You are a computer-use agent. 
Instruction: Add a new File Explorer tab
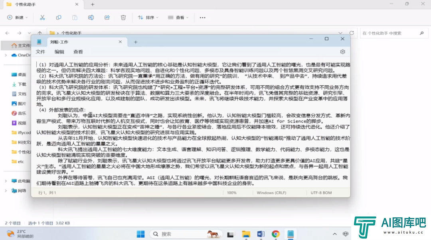point(93,4)
